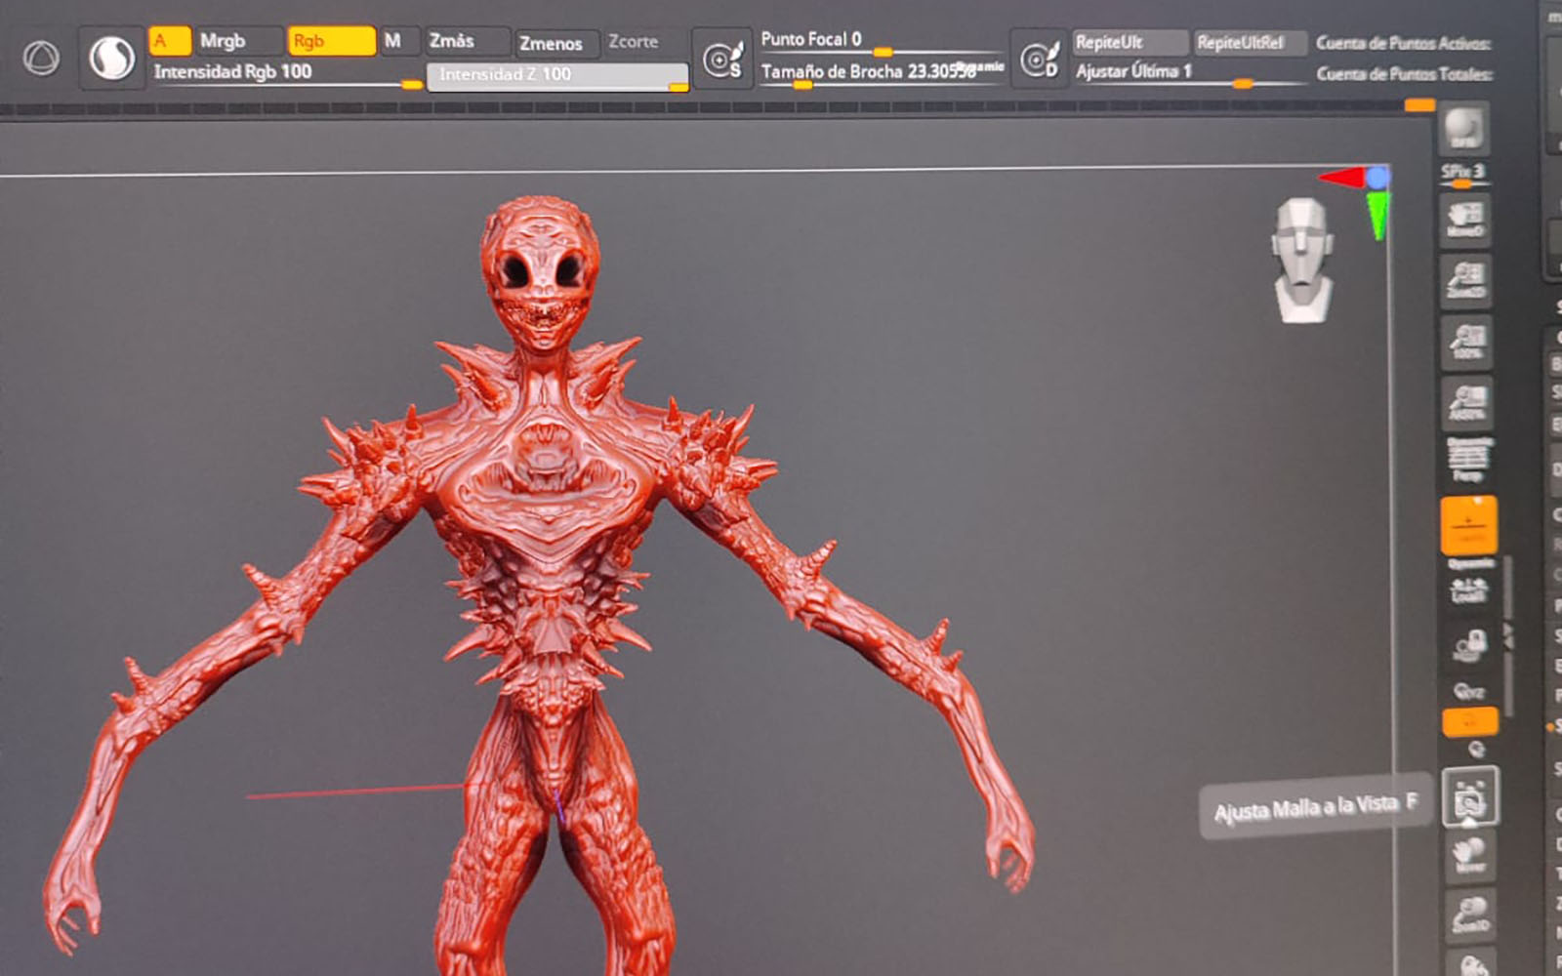This screenshot has height=976, width=1562.
Task: Click the gizmo 3D triangle-circle icon
Action: (41, 59)
